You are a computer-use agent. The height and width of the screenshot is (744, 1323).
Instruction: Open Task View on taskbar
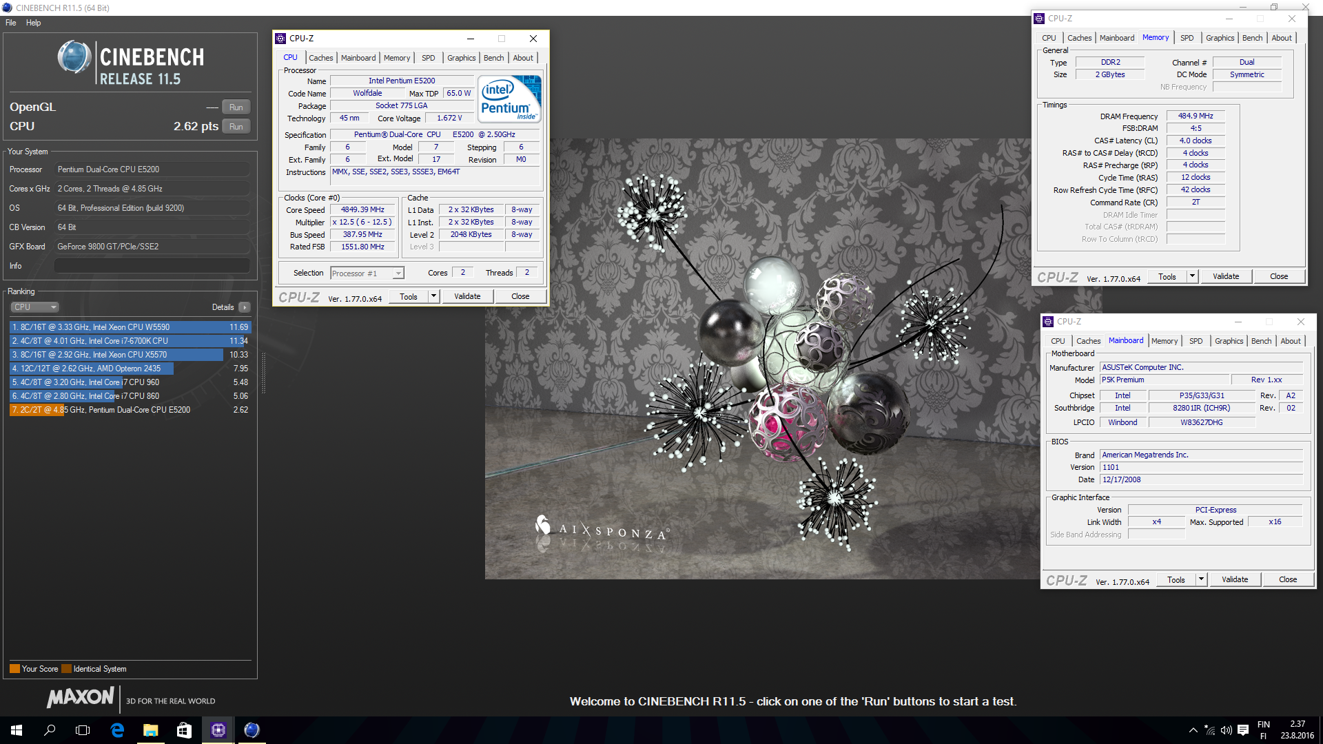[x=83, y=730]
